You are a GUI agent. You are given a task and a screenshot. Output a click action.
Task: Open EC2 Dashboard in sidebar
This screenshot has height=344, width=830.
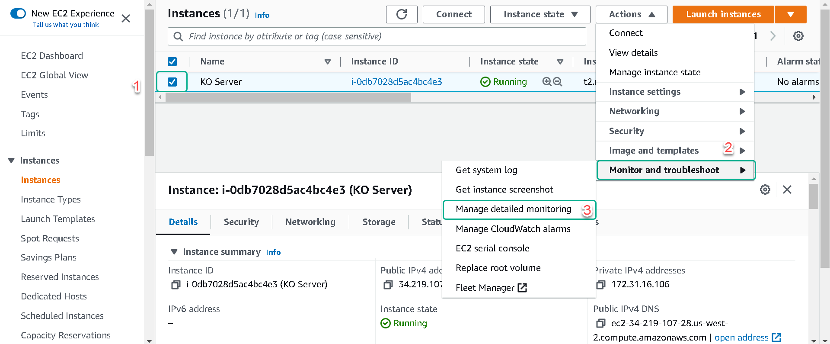click(52, 56)
